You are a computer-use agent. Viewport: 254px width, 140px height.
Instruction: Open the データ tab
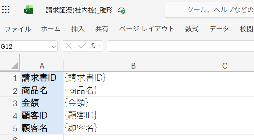point(219,29)
